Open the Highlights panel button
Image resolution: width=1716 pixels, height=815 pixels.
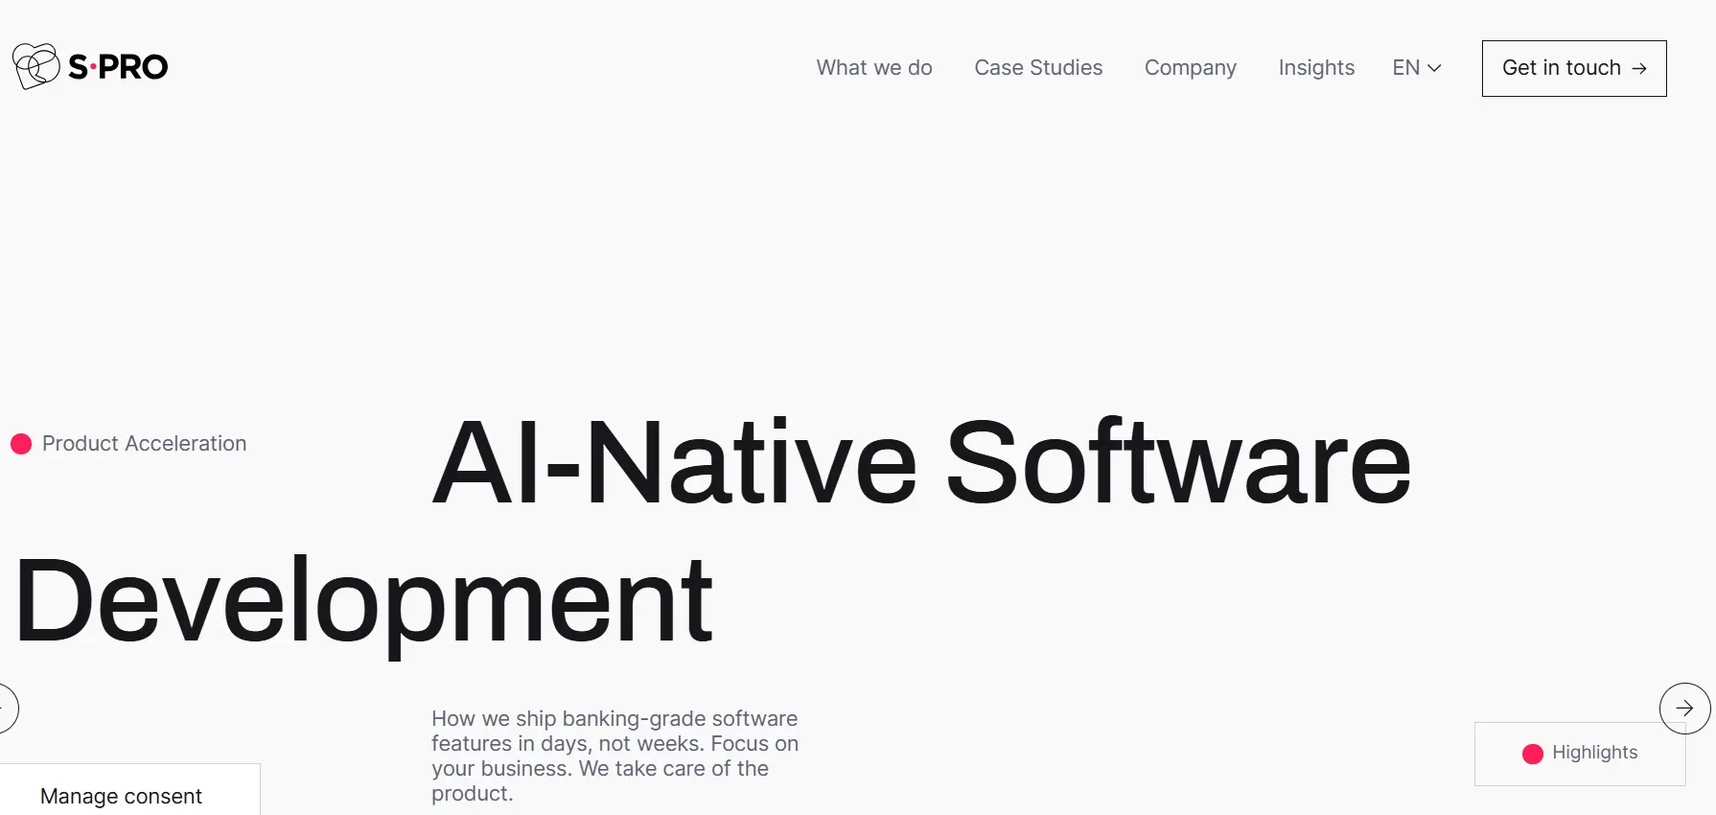click(1580, 754)
